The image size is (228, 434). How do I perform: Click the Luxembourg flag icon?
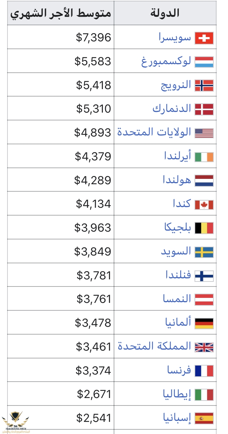pos(204,62)
